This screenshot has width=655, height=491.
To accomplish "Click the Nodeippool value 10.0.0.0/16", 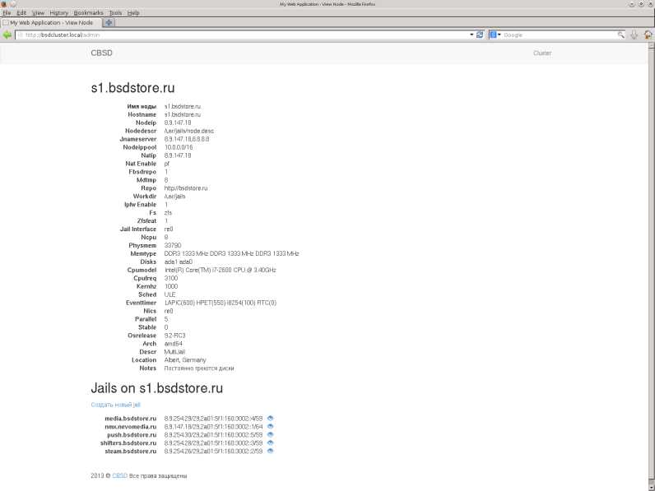I will pos(179,147).
